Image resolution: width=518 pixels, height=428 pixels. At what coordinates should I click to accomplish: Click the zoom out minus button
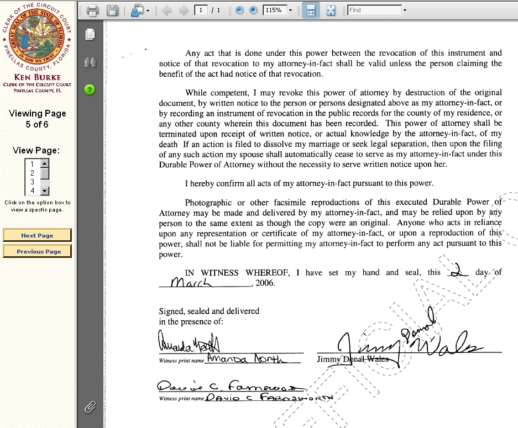click(239, 10)
